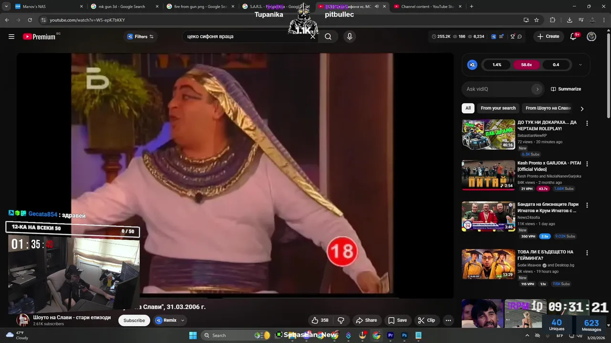Open Photoshop from taskbar
611x343 pixels.
tap(404, 335)
